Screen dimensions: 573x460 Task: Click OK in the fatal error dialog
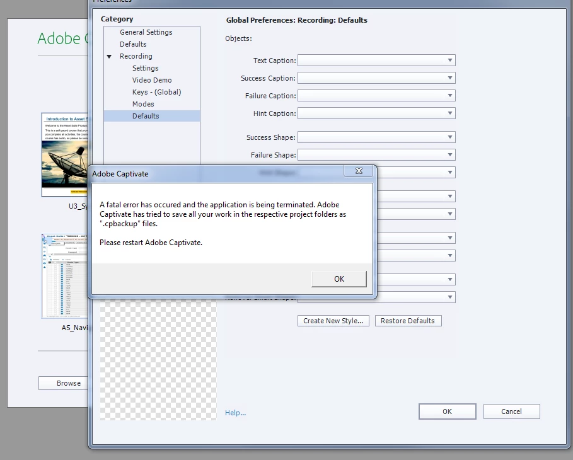339,279
